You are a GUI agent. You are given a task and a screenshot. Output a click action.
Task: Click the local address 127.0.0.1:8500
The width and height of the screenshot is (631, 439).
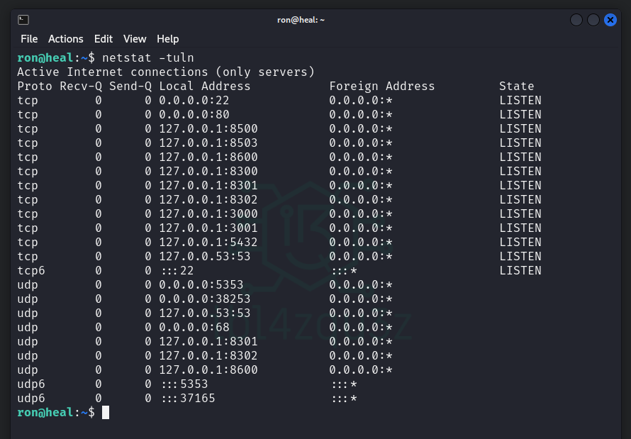[208, 128]
